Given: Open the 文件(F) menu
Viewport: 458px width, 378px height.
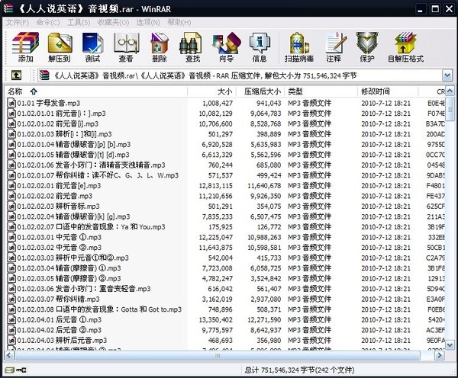Looking at the screenshot, I should 18,22.
